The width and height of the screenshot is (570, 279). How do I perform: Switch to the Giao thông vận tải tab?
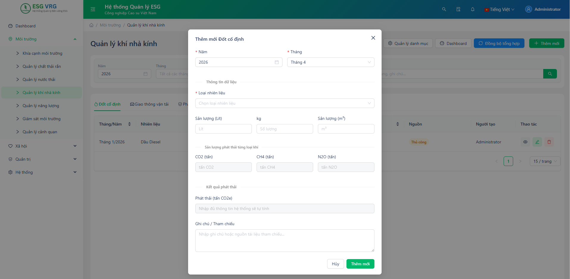tap(149, 104)
